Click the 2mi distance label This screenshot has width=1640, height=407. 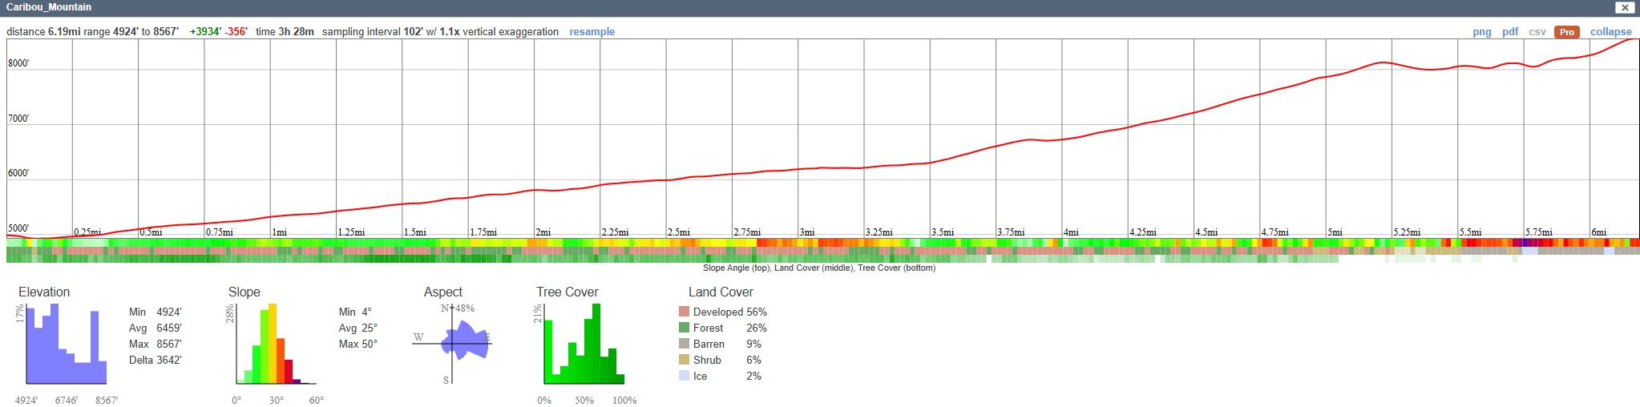543,232
